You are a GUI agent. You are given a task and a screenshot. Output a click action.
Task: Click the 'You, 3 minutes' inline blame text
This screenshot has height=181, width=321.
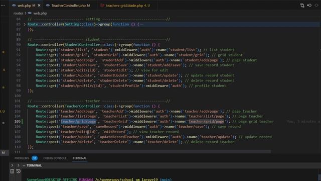[303, 122]
